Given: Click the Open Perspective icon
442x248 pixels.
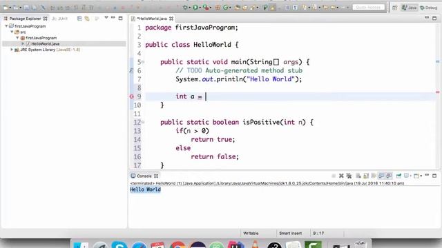Looking at the screenshot, I should coord(394,8).
